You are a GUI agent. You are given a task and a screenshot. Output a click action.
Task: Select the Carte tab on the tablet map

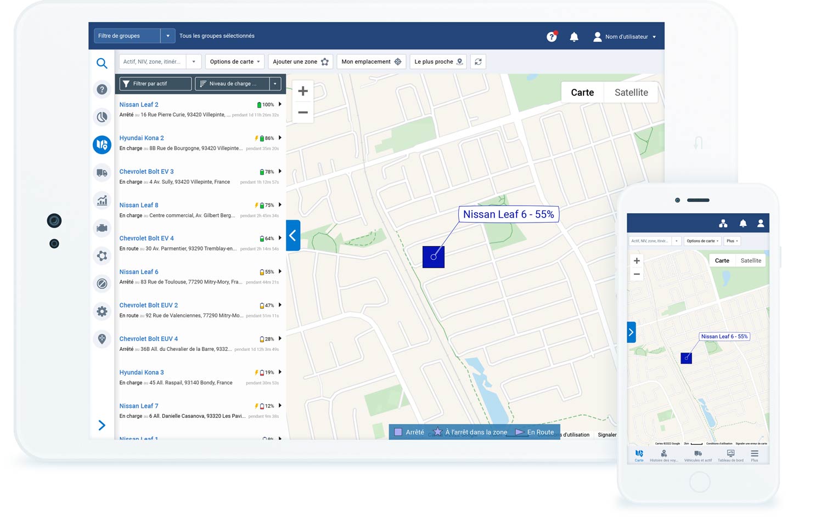click(x=582, y=92)
